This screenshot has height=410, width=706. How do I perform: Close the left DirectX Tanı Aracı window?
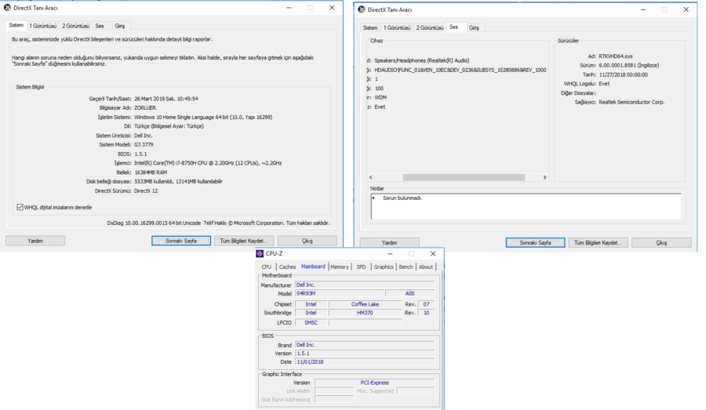[332, 8]
